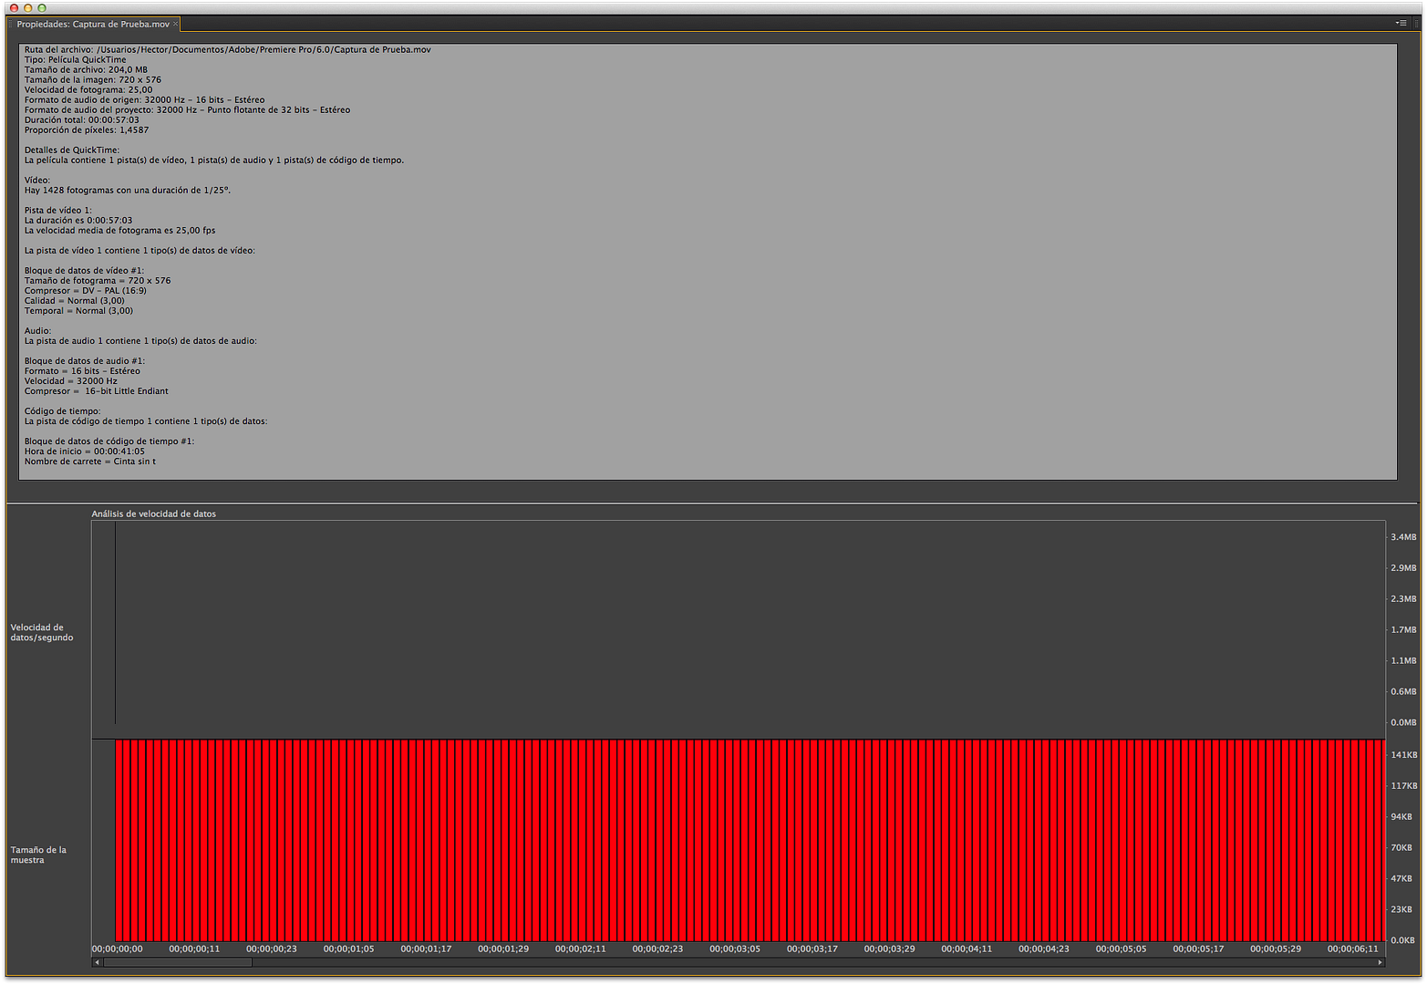Click 'velocidad media de fotograma es 25,00 fps'
Image resolution: width=1427 pixels, height=985 pixels.
120,231
